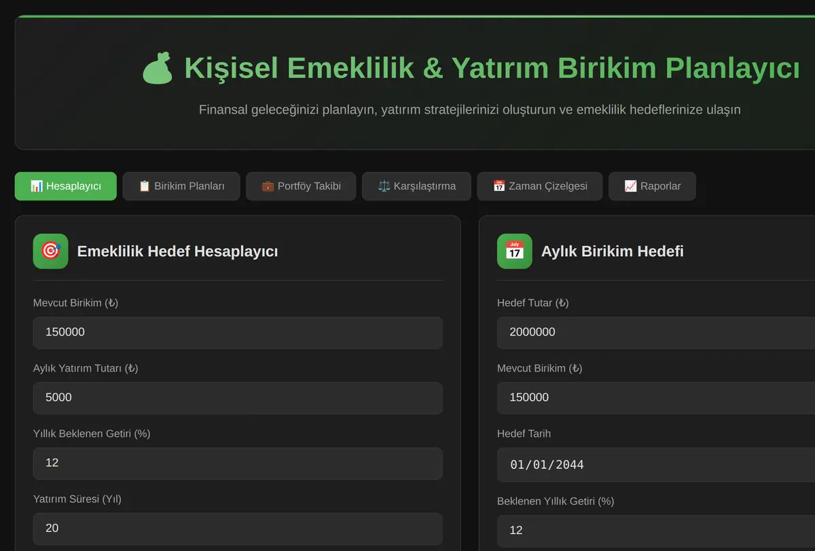Open the Portföy Takibi tab
This screenshot has width=815, height=551.
(x=301, y=186)
